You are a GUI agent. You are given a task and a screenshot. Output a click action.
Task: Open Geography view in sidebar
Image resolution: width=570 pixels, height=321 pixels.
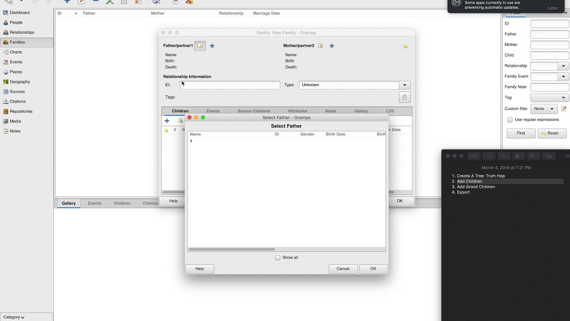tap(20, 82)
